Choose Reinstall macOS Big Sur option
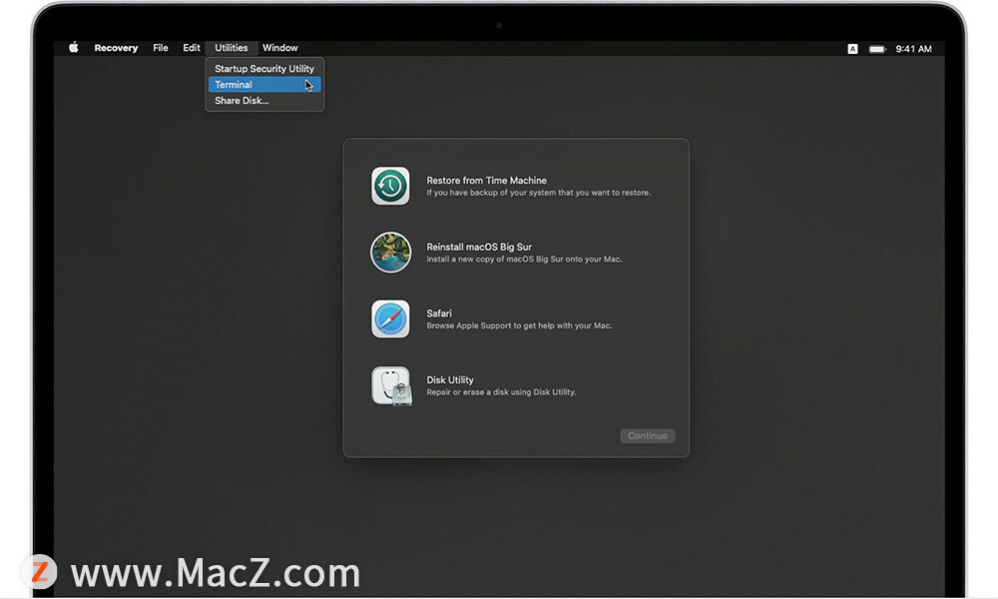Screen dimensions: 998x599 tap(479, 247)
